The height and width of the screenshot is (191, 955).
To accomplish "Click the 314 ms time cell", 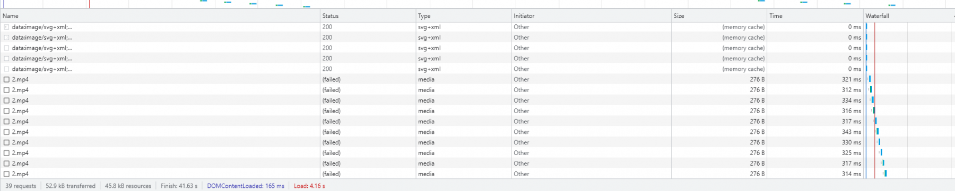I will tap(851, 174).
